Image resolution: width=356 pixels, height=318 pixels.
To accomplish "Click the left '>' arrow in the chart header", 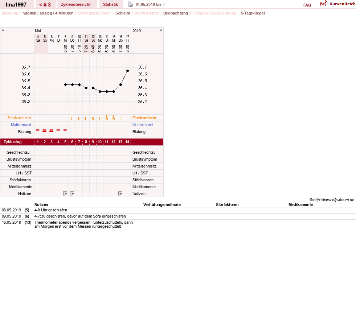I will [x=3, y=30].
